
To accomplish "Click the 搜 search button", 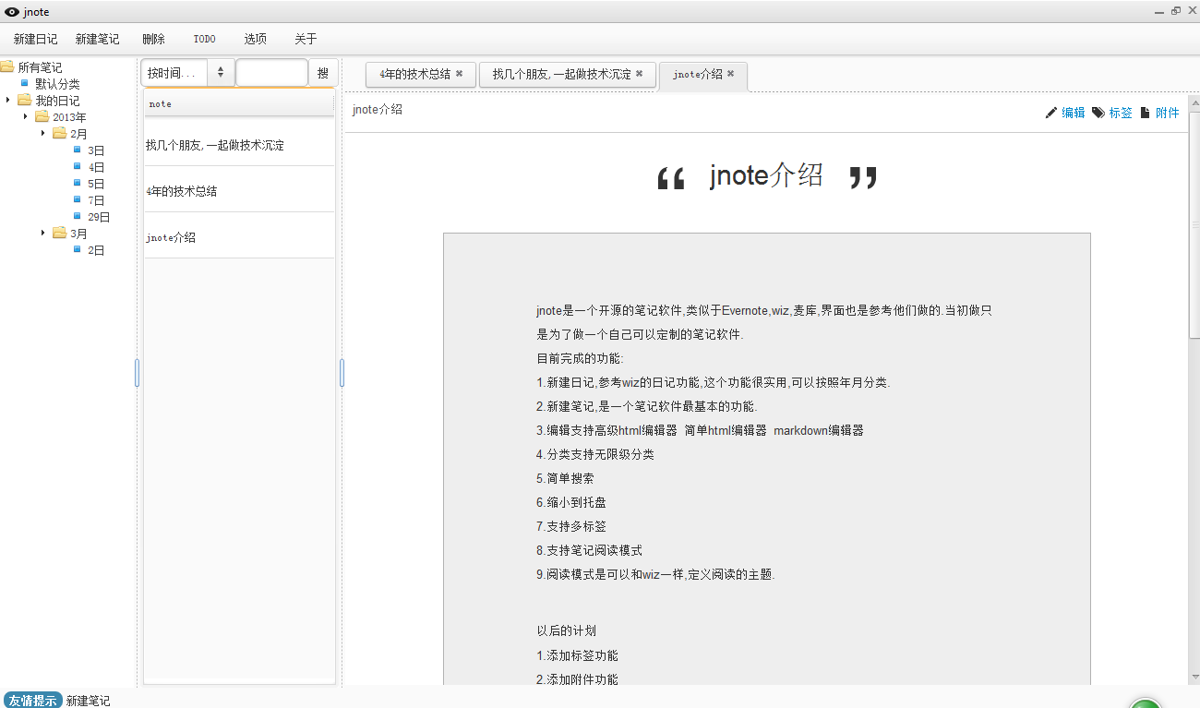I will click(x=323, y=73).
